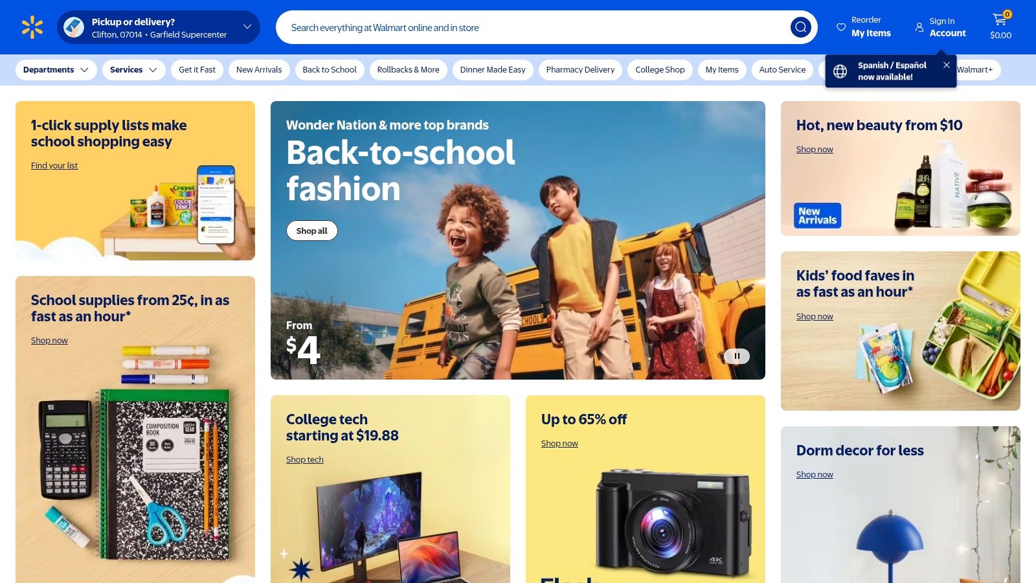The width and height of the screenshot is (1036, 583).
Task: Click the 'From $4' price text
Action: coord(303,343)
